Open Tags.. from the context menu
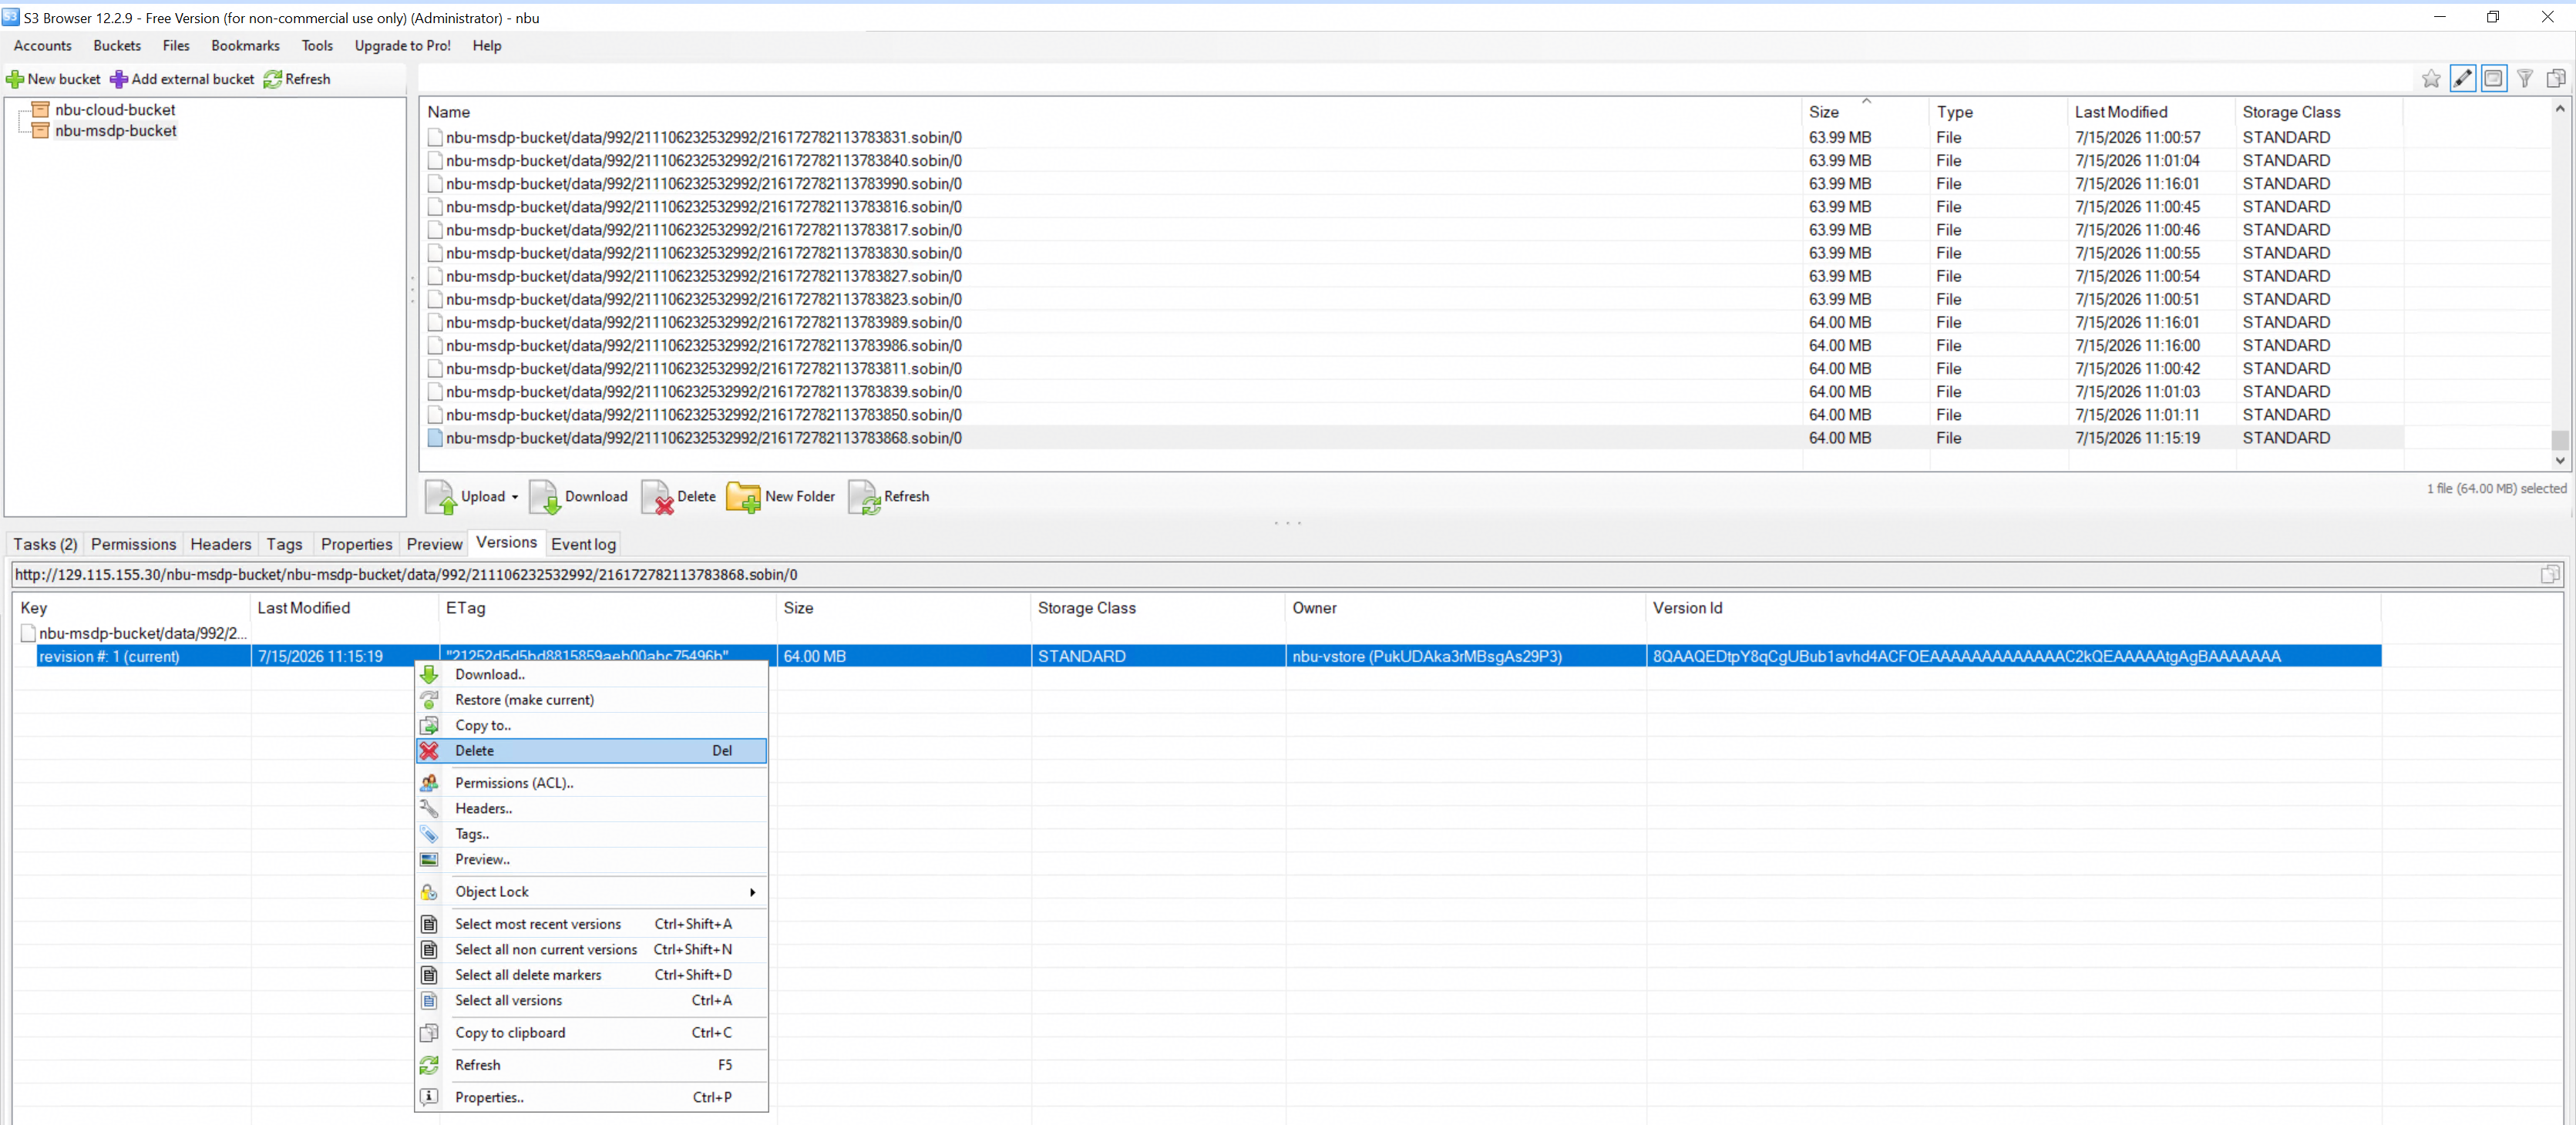The width and height of the screenshot is (2576, 1125). (x=592, y=834)
